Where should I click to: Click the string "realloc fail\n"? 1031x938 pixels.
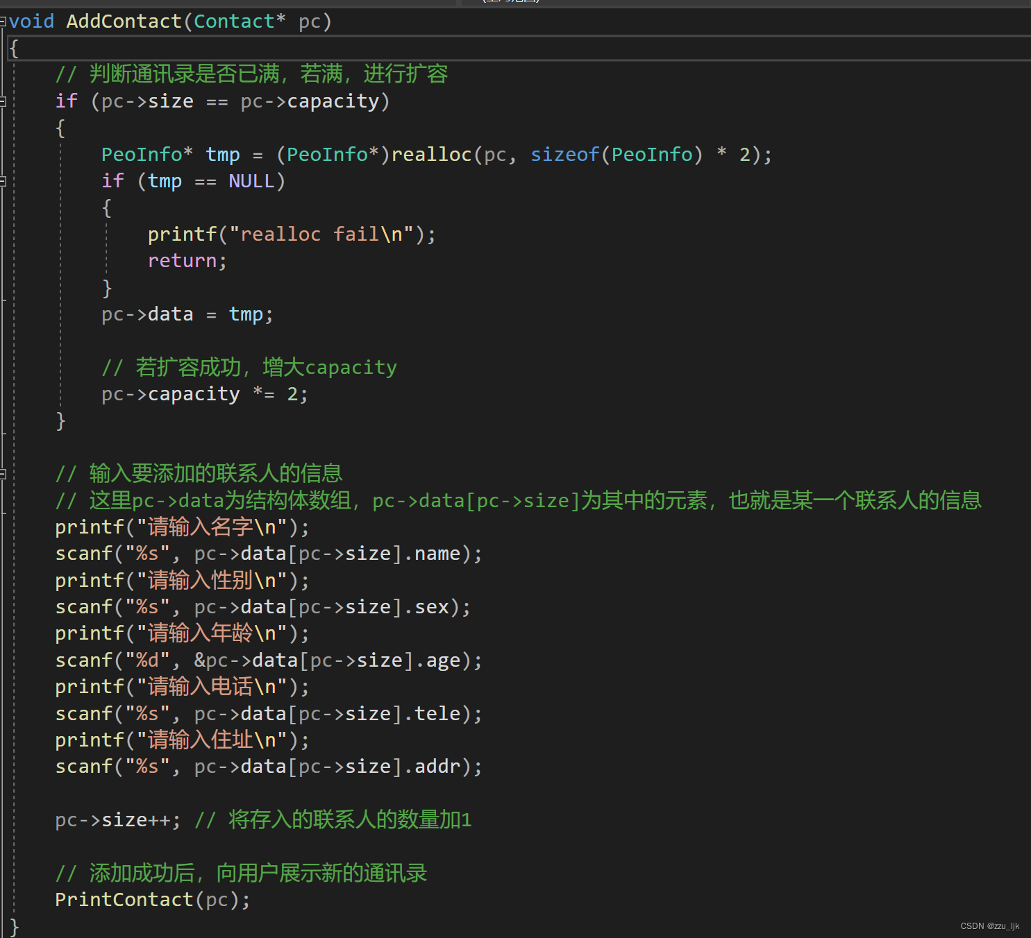tap(321, 235)
